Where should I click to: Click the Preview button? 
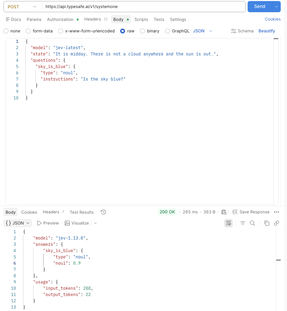pos(48,223)
